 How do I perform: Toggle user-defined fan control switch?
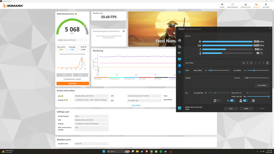pos(245,100)
